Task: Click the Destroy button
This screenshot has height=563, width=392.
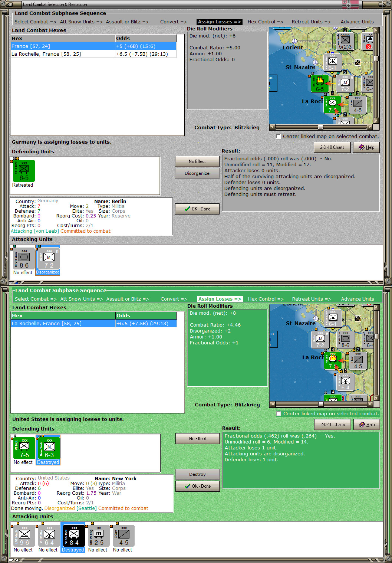Action: pos(197,474)
